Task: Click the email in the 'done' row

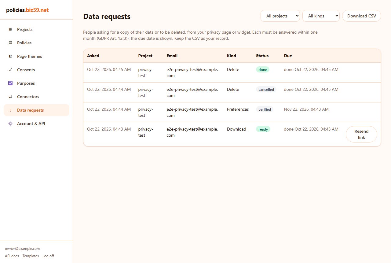Action: pos(192,72)
